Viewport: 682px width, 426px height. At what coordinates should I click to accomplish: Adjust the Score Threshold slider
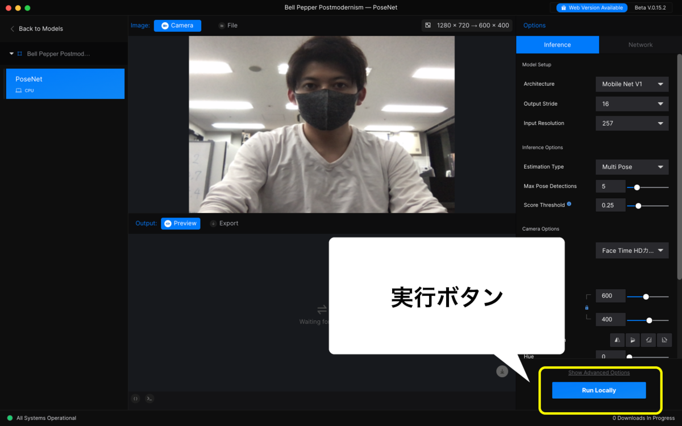pyautogui.click(x=639, y=206)
